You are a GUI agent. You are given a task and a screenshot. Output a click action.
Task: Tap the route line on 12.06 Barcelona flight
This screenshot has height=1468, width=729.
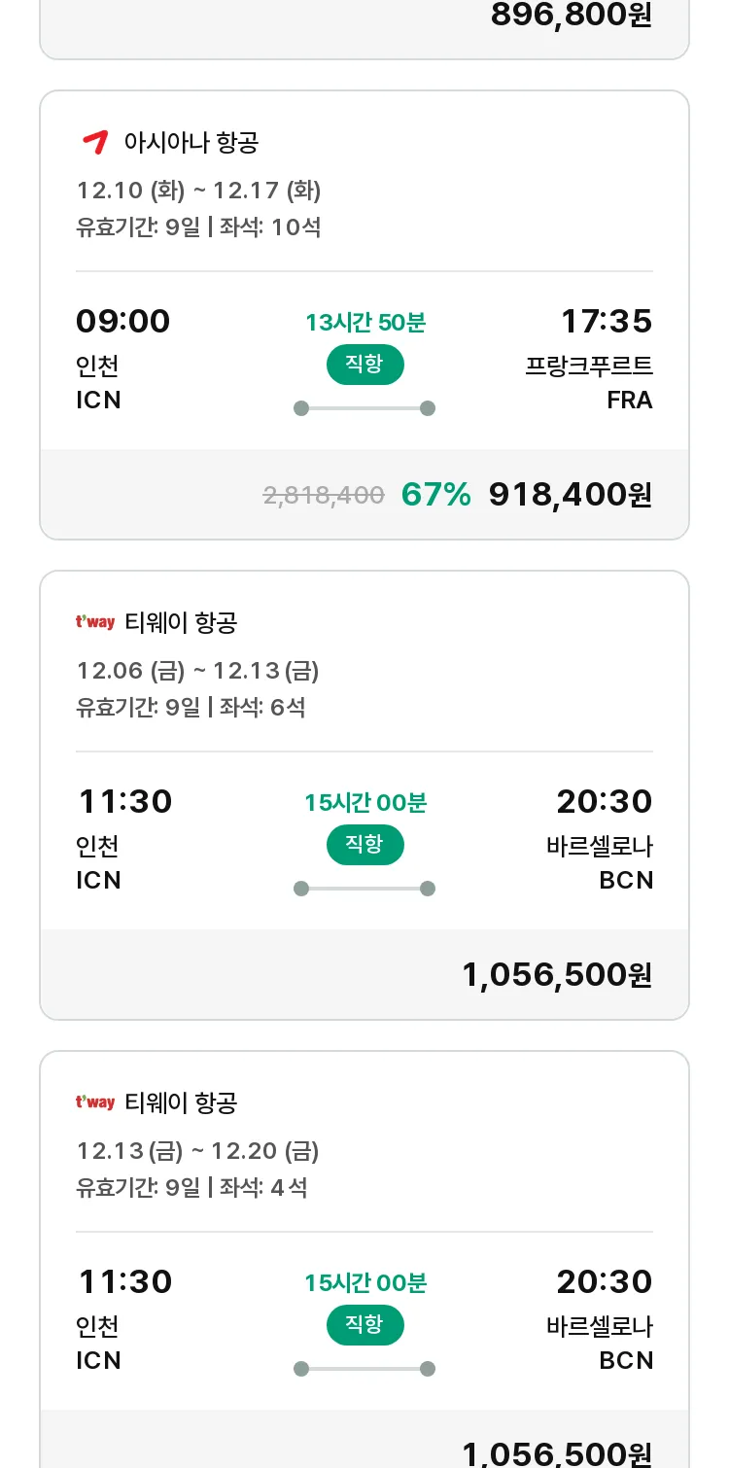tap(364, 889)
